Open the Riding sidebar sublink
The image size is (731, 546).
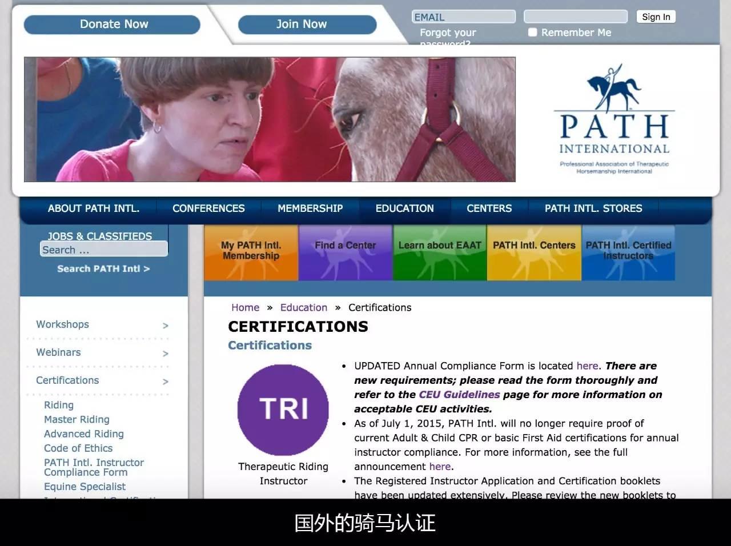59,405
